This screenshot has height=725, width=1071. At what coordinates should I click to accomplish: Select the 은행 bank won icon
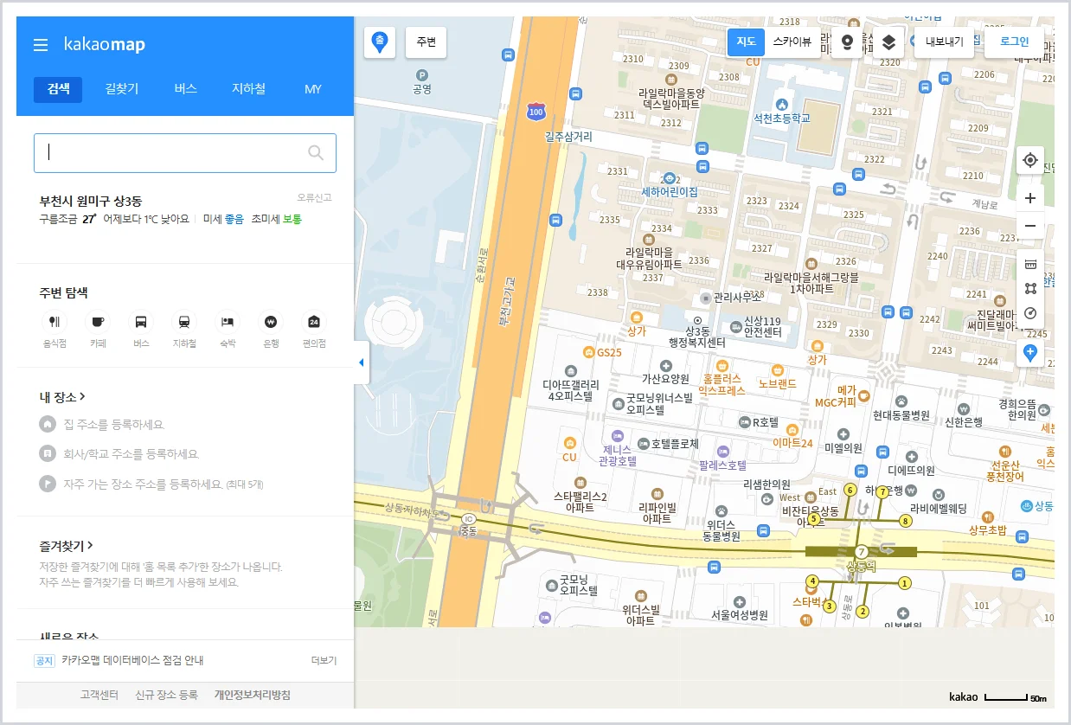point(271,323)
